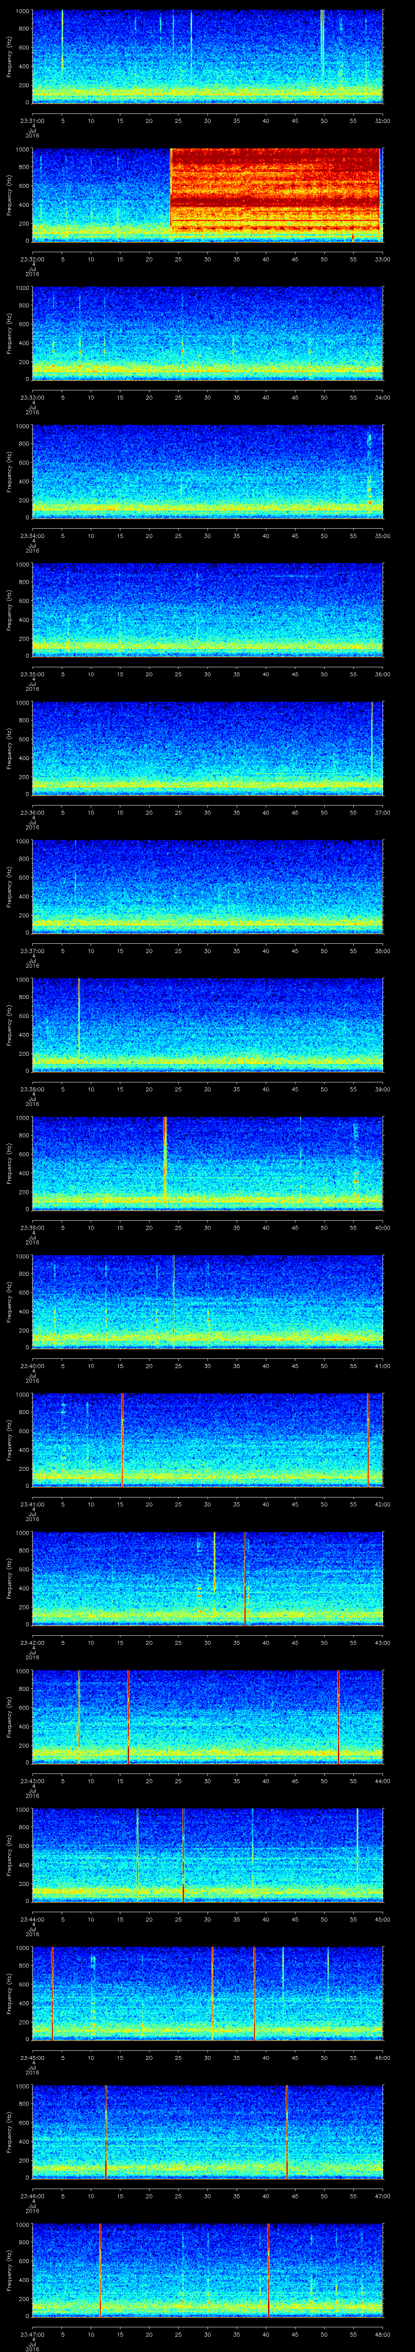Click the 23:44:00 start time label
Image resolution: width=415 pixels, height=2352 pixels.
pos(32,1919)
